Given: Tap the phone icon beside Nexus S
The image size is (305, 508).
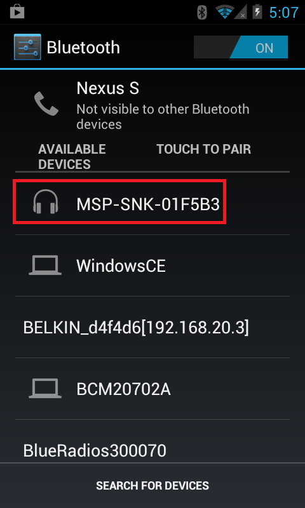Looking at the screenshot, I should click(x=46, y=104).
